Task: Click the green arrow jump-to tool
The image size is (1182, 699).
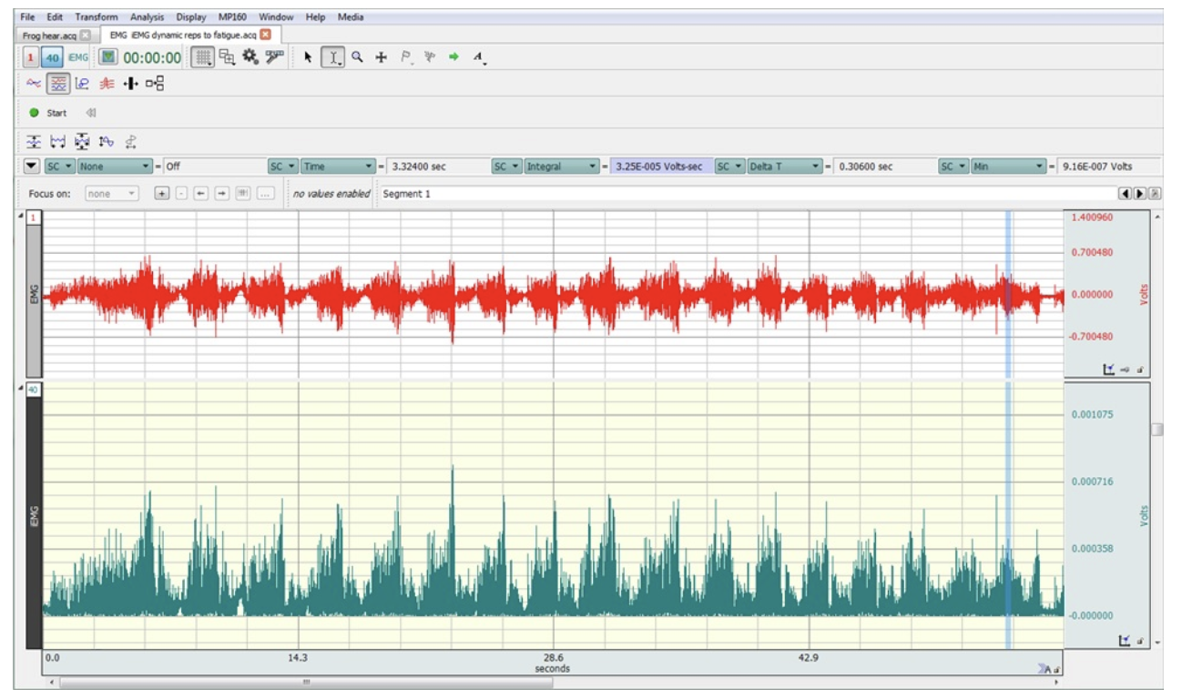Action: point(453,57)
